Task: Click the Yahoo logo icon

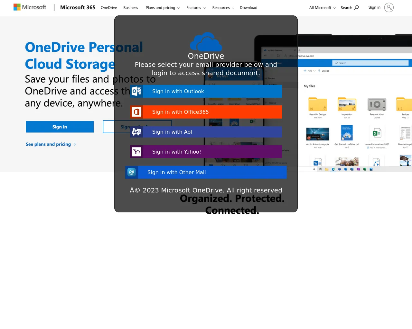Action: (x=136, y=152)
